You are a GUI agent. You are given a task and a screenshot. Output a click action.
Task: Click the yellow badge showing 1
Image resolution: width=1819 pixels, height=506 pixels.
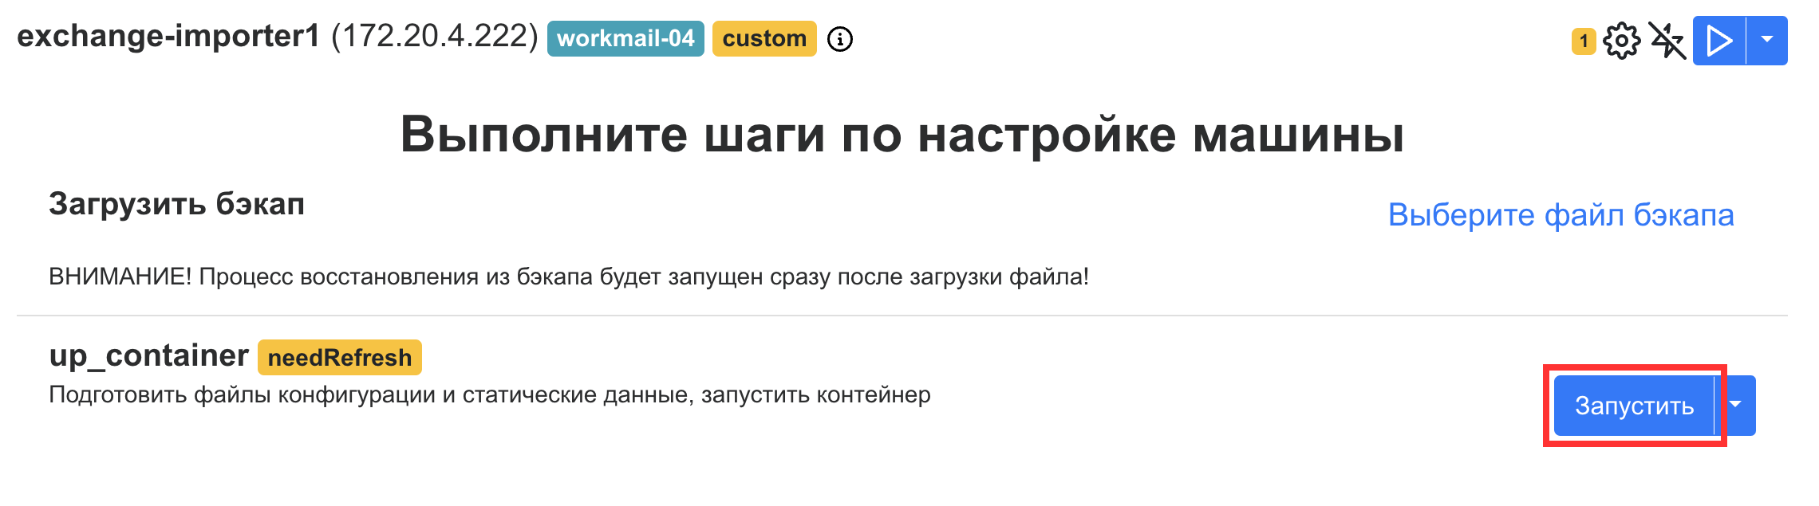[x=1584, y=41]
